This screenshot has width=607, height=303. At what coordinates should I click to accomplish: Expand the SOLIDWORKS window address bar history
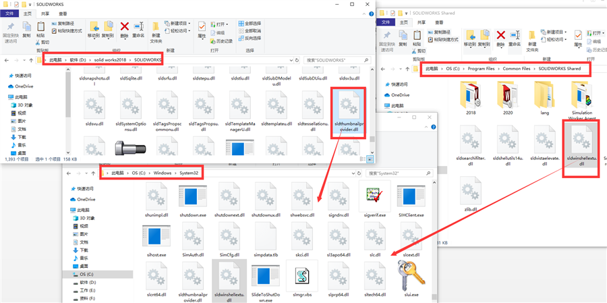click(290, 61)
